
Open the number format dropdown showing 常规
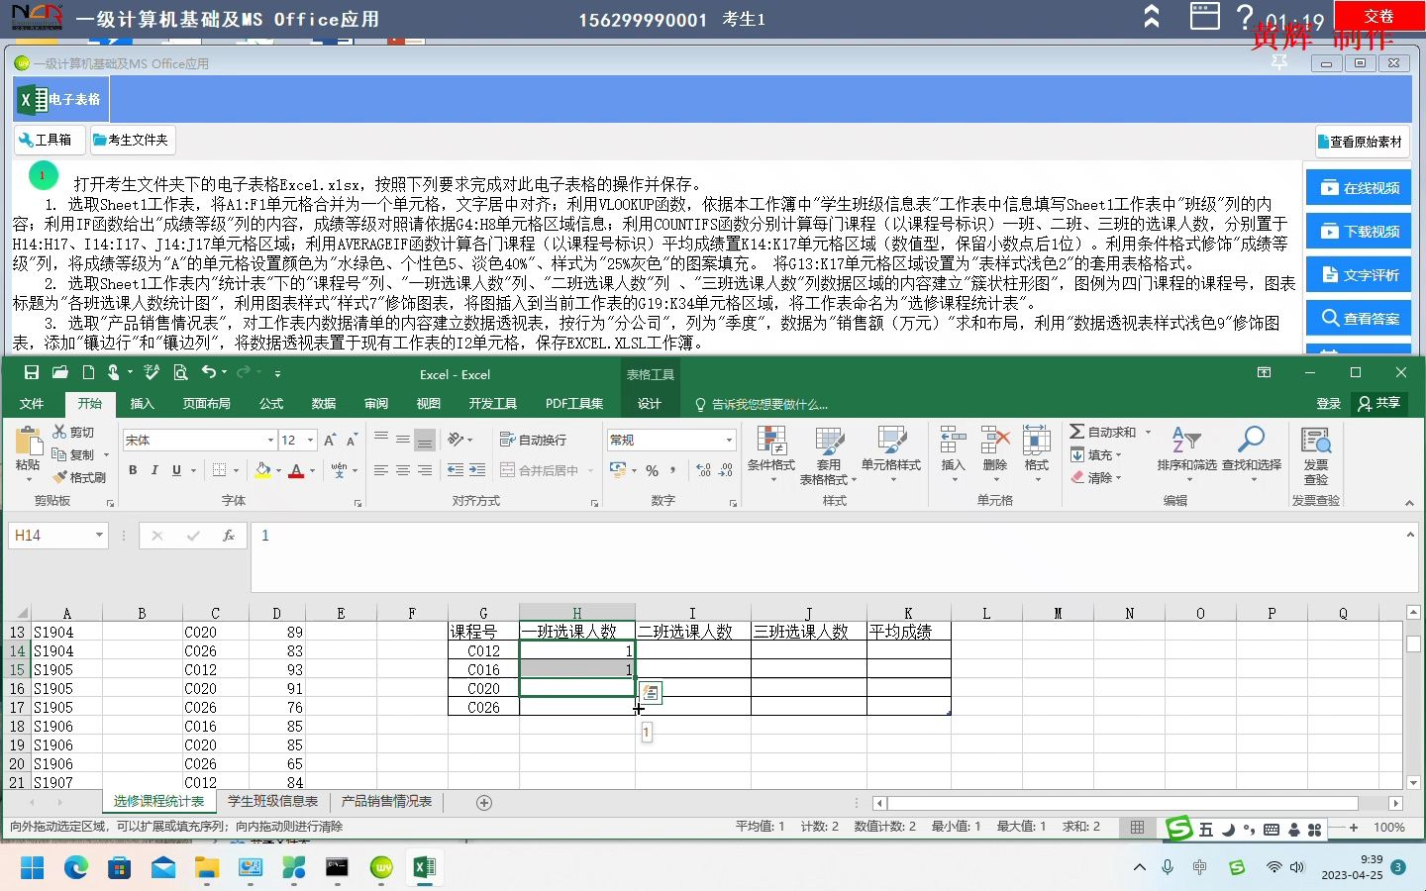(730, 441)
